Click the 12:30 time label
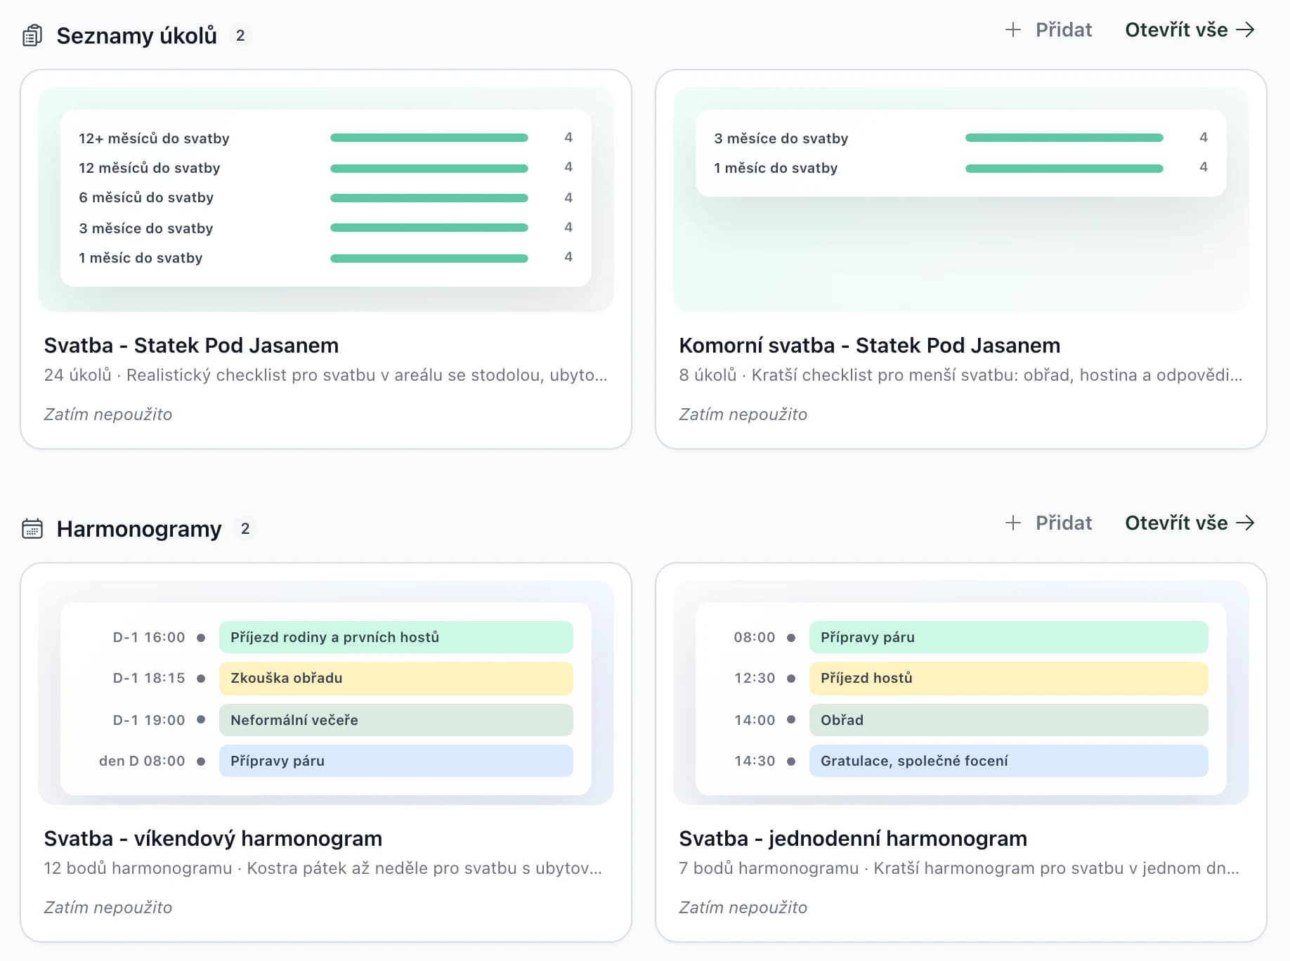Image resolution: width=1290 pixels, height=961 pixels. click(755, 678)
